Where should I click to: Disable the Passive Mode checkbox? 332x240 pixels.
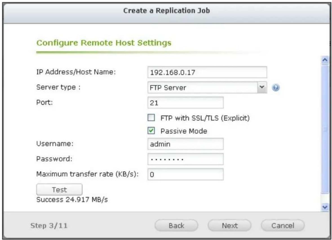(x=151, y=131)
